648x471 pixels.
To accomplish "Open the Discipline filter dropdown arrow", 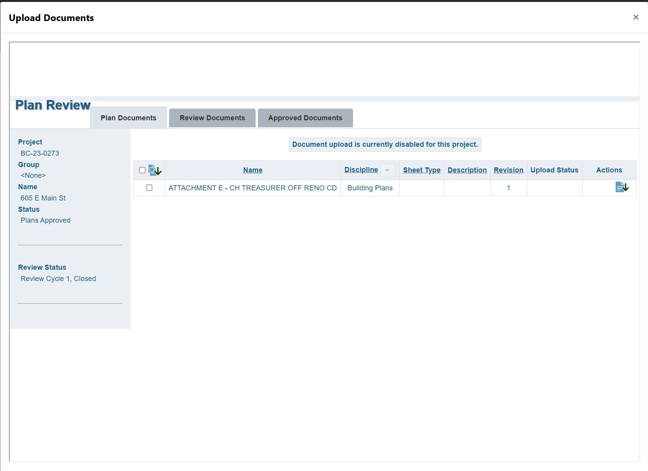I will 387,170.
